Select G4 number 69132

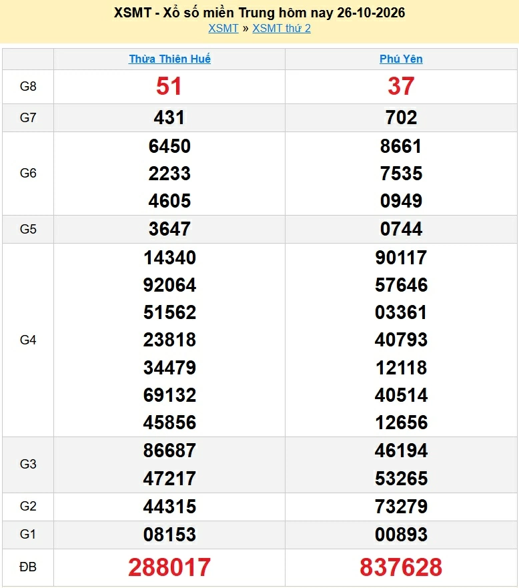169,395
